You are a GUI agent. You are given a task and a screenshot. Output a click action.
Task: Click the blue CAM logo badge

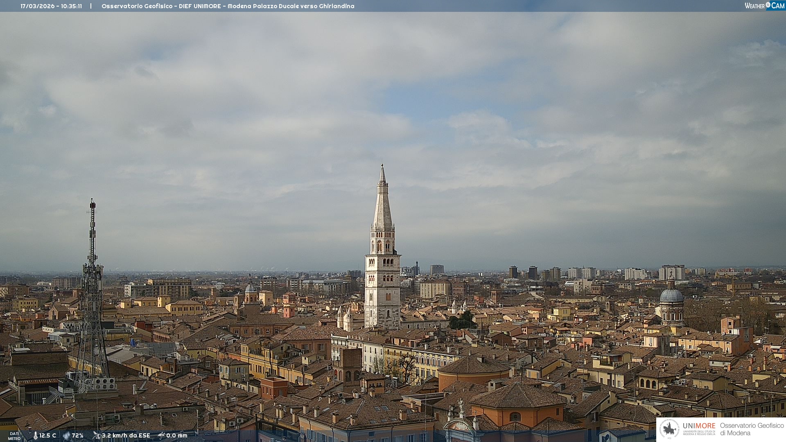(x=777, y=6)
